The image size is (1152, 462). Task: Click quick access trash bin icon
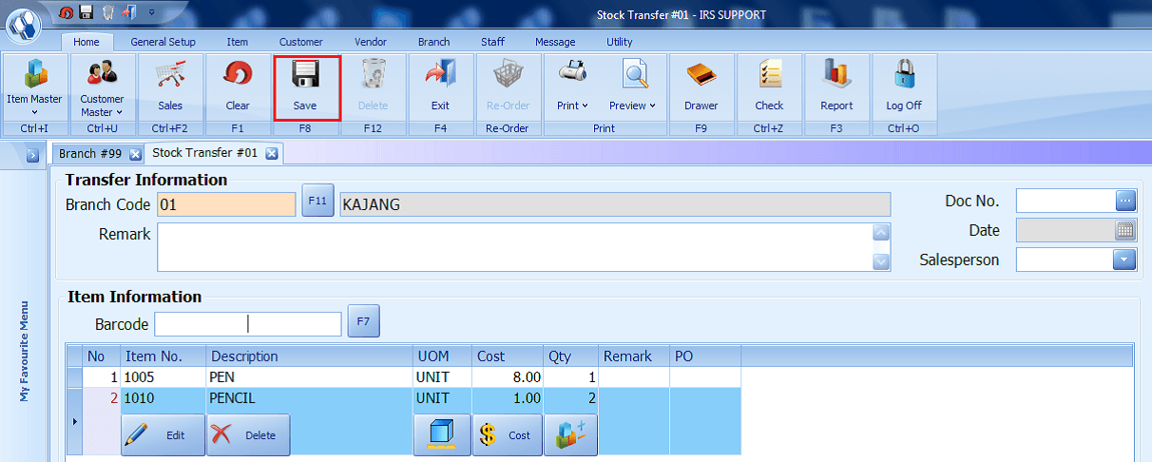pos(107,13)
